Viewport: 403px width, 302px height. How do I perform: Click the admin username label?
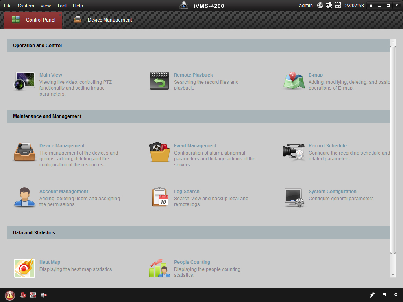tap(306, 6)
